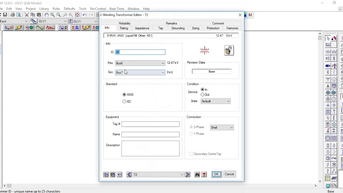Select the Bus element in edit toolbar

tap(328, 44)
